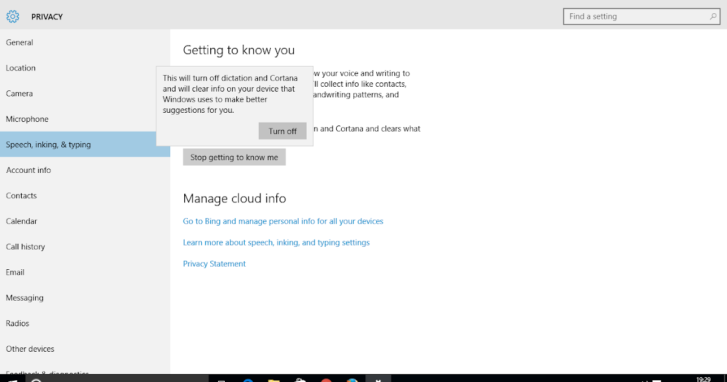The height and width of the screenshot is (382, 727).
Task: Open Firefox from the taskbar
Action: (352, 378)
